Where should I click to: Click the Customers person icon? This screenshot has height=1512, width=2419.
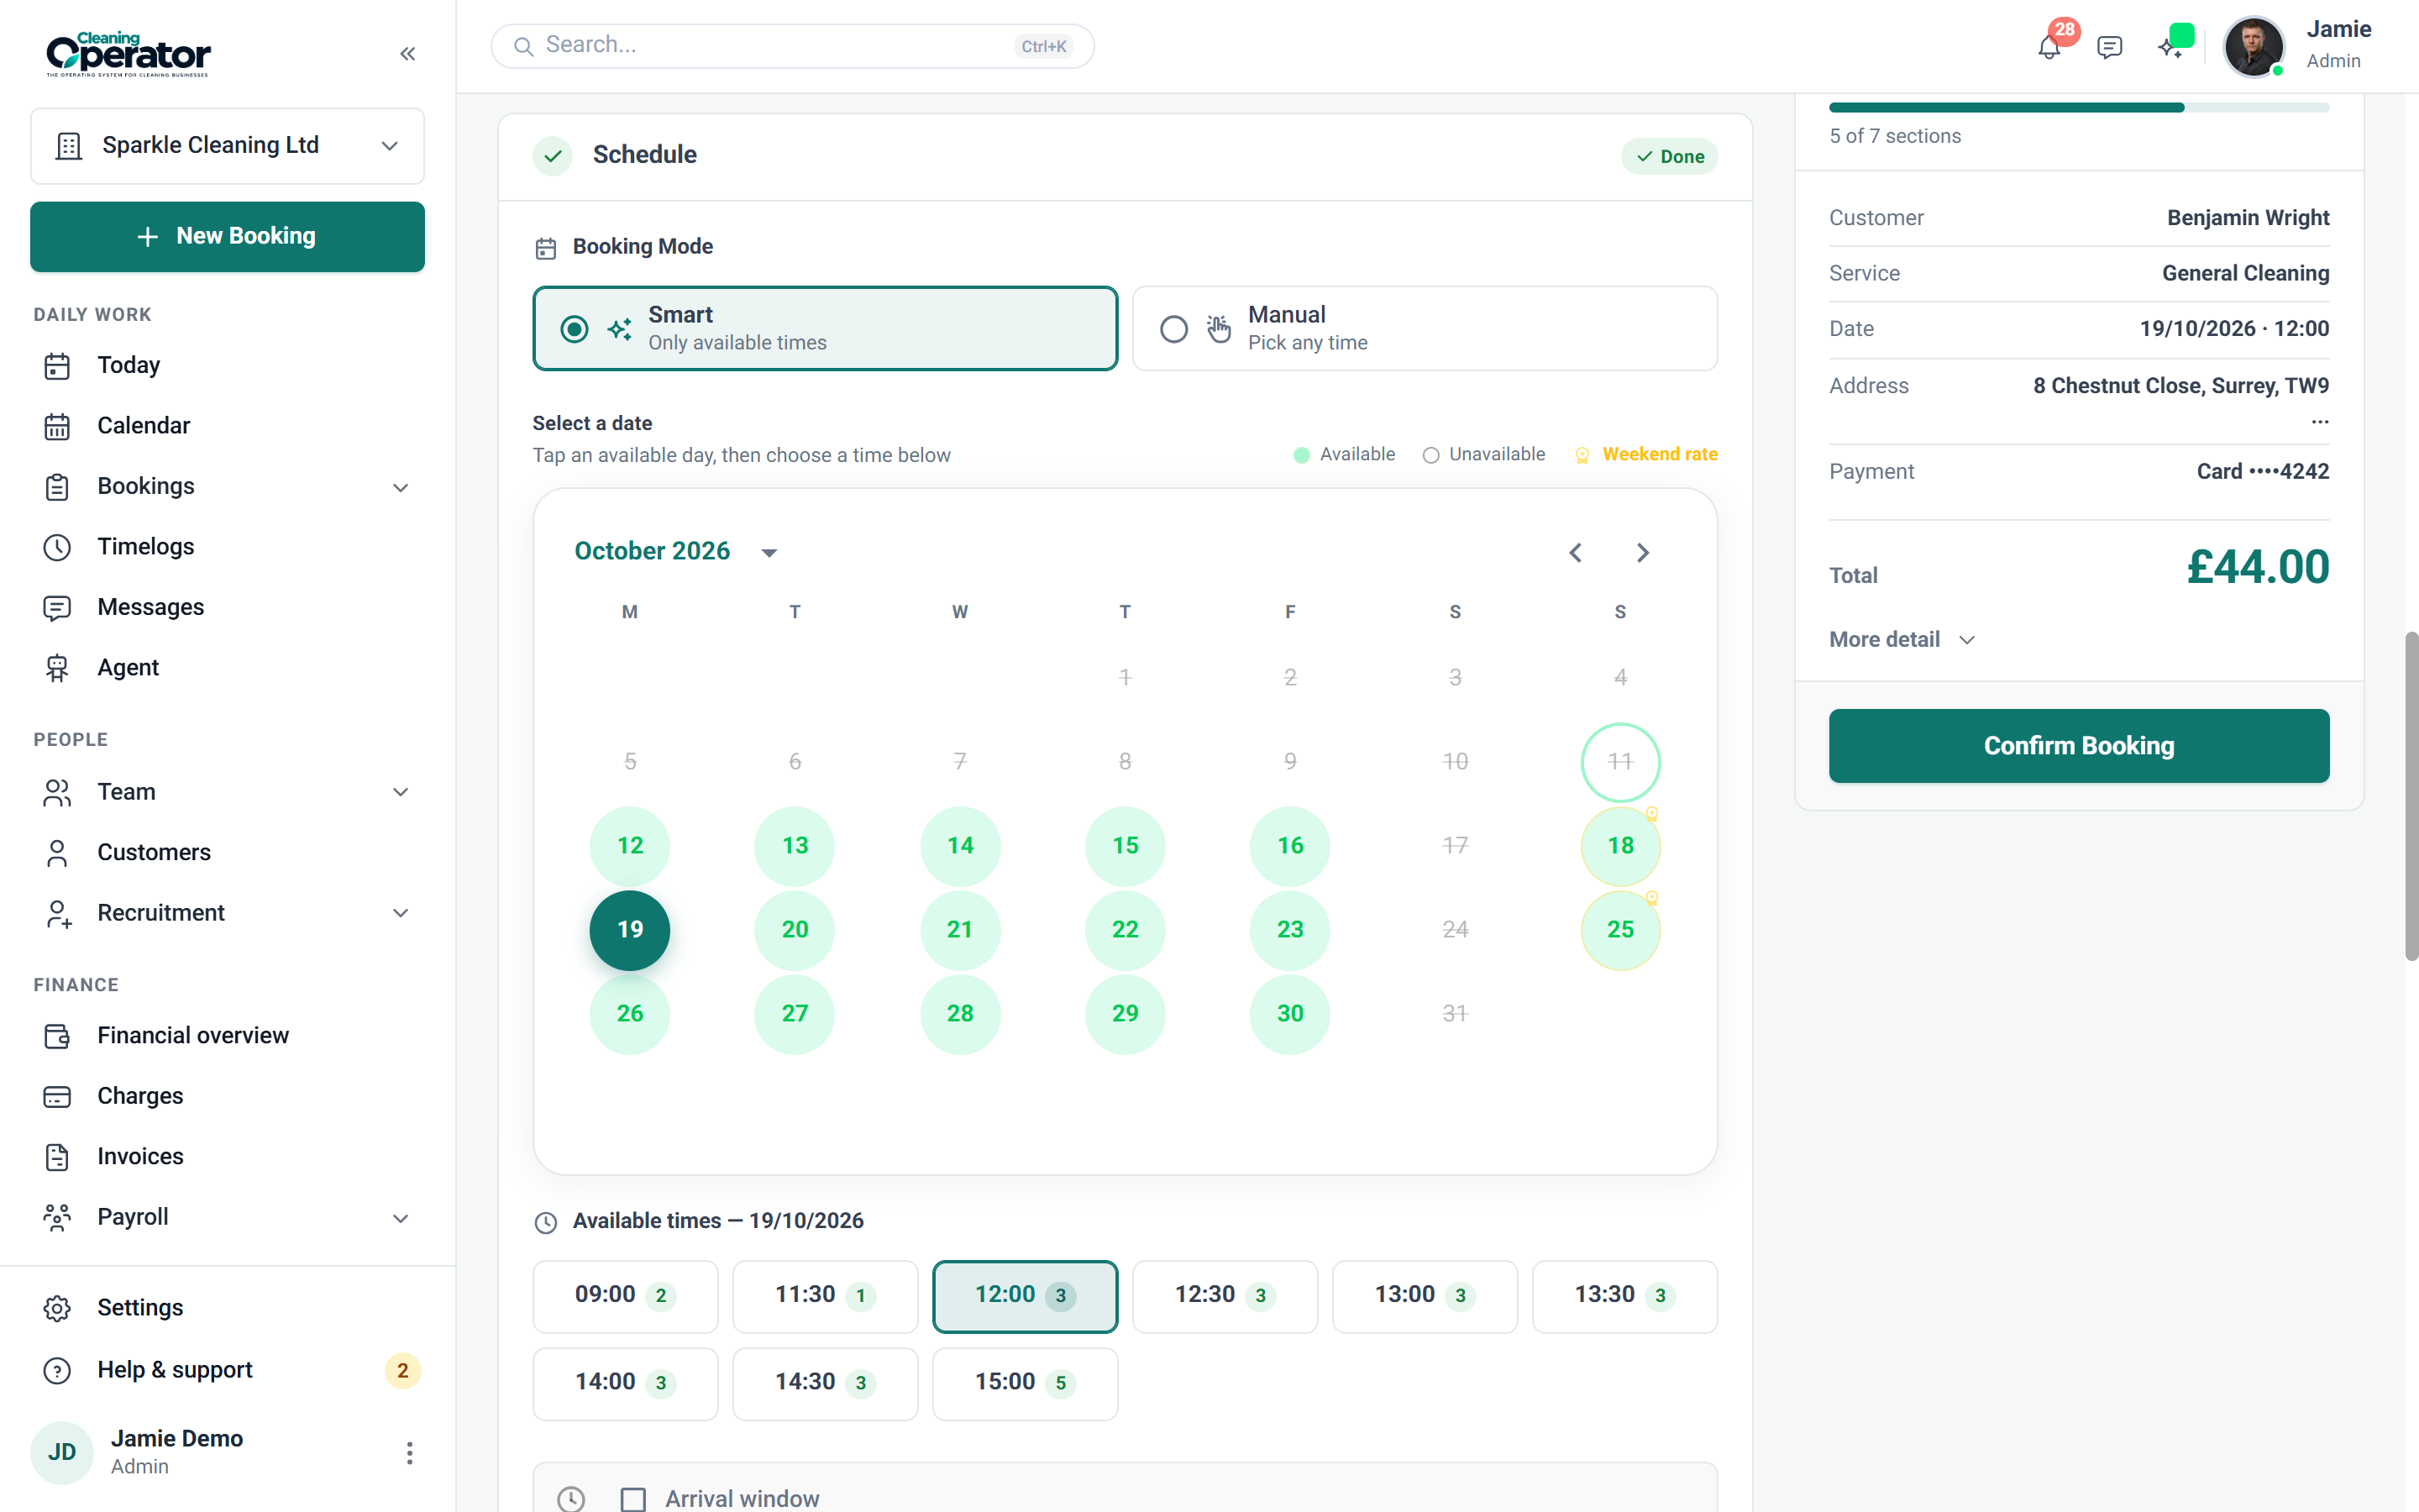pos(57,853)
